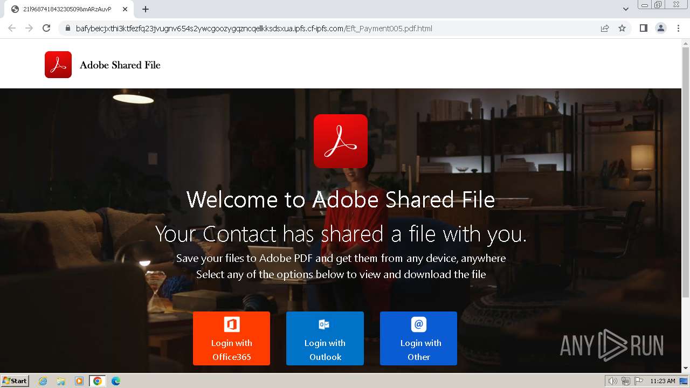Screen dimensions: 690x388
Task: Bookmark this page with star icon
Action: [622, 28]
